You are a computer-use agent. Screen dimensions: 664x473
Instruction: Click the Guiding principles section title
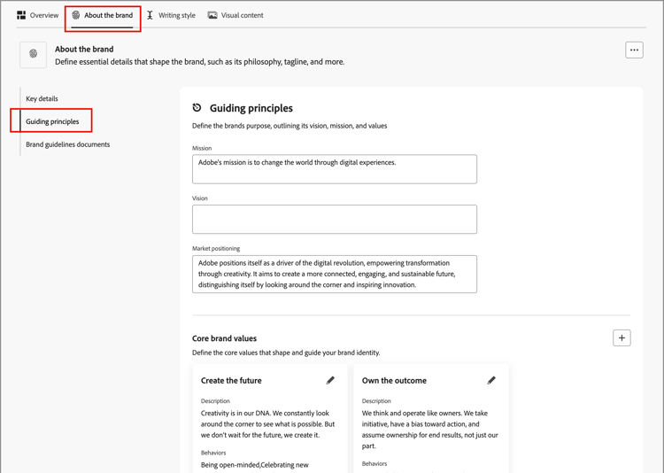coord(251,108)
